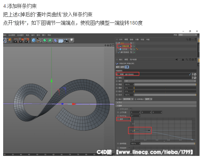Open the Tags menu in object manager
This screenshot has width=202, height=158.
click(x=142, y=39)
